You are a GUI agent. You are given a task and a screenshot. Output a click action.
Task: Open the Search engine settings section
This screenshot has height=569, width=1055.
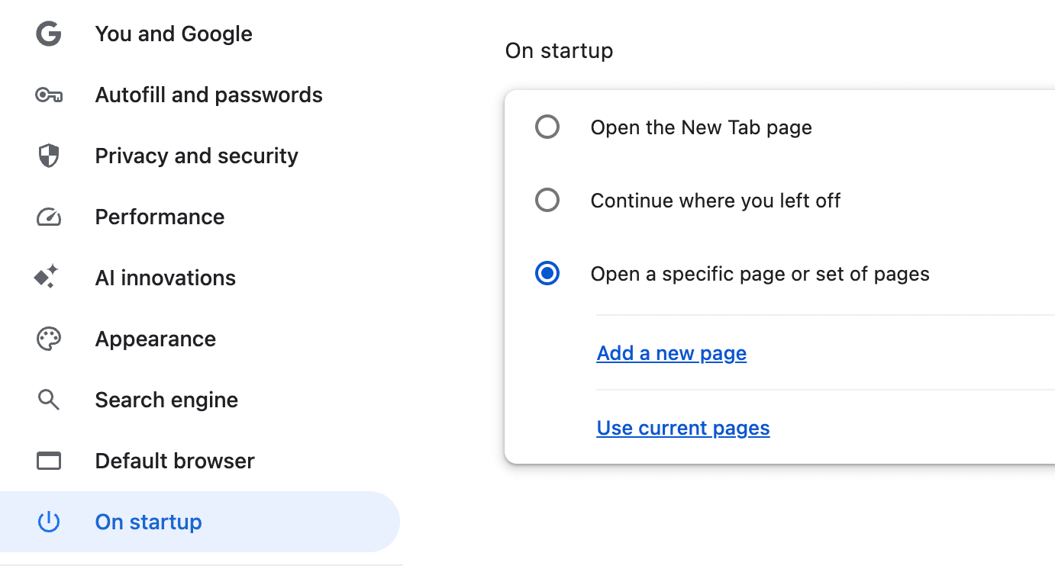tap(166, 400)
